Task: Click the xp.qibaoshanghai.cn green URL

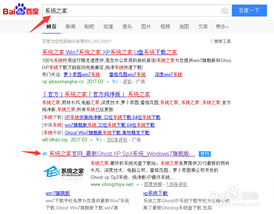Action: 63,81
